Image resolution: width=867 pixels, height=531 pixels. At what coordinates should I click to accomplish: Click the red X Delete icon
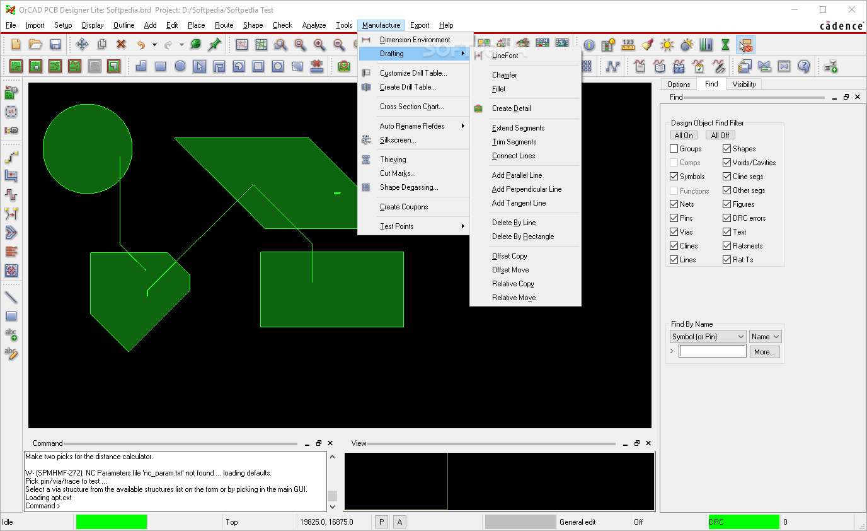pyautogui.click(x=121, y=45)
